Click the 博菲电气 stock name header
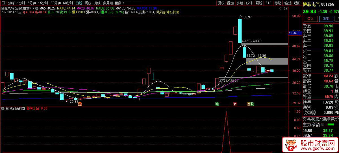The width and height of the screenshot is (339, 153). 311,4
